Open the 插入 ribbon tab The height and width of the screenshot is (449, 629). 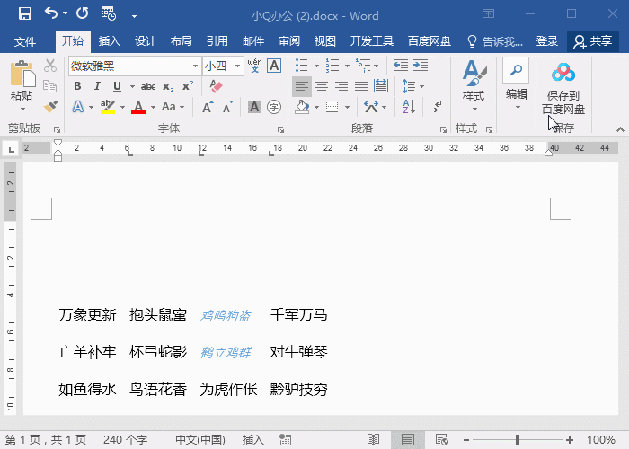pyautogui.click(x=110, y=41)
